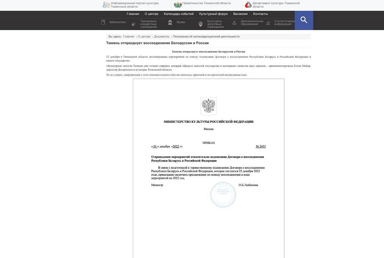Click the Музеи museum icon
This screenshot has width=384, height=258.
pos(170,23)
